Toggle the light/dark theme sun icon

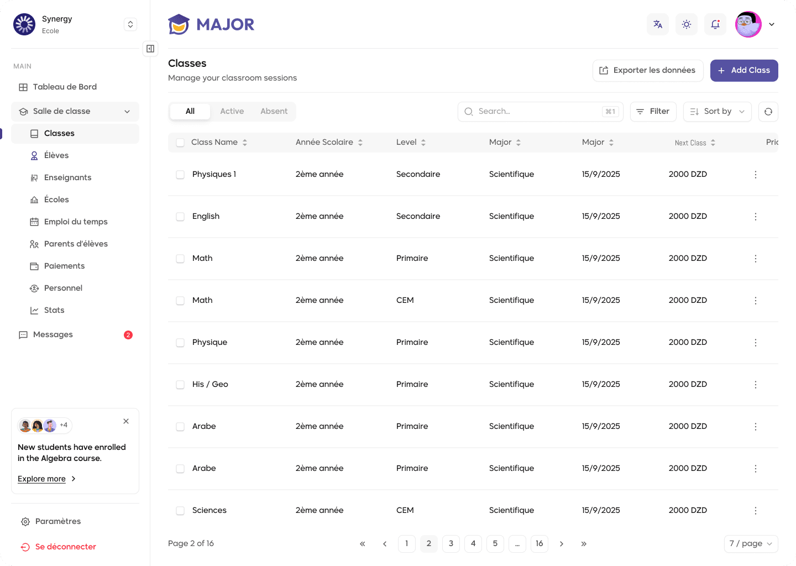point(687,24)
